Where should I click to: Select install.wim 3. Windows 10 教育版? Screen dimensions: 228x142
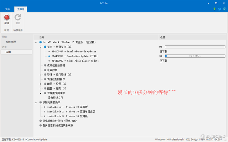pos(67,116)
